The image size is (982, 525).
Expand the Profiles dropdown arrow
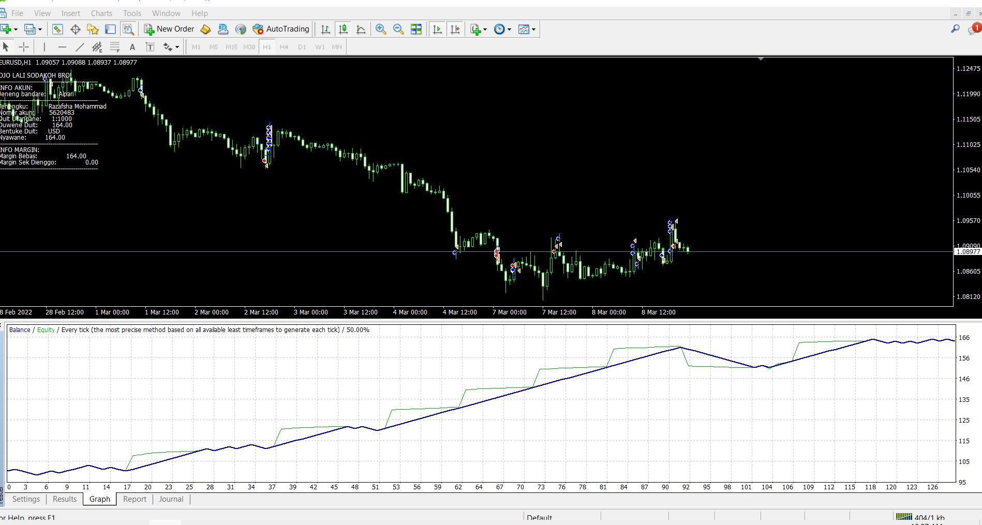[40, 29]
